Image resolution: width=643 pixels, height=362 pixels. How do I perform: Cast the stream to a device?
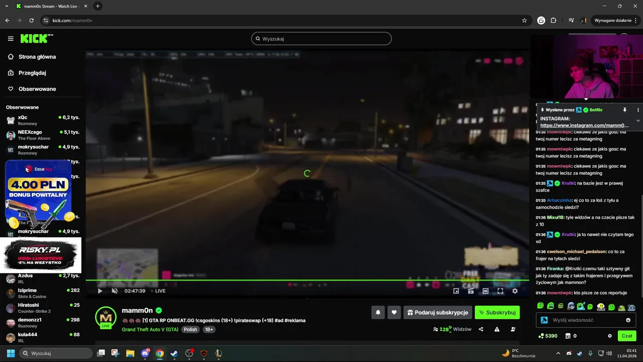471,291
